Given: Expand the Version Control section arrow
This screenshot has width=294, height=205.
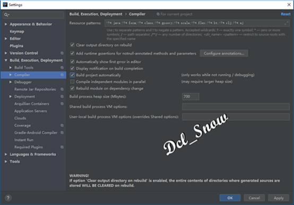Looking at the screenshot, I should [6, 53].
